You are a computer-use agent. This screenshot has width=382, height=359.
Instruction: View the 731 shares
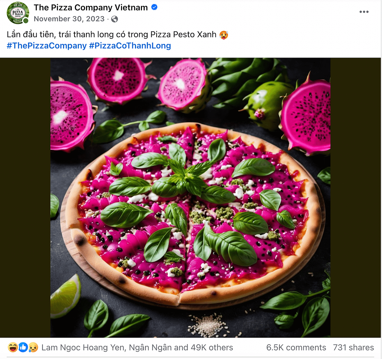tap(353, 348)
